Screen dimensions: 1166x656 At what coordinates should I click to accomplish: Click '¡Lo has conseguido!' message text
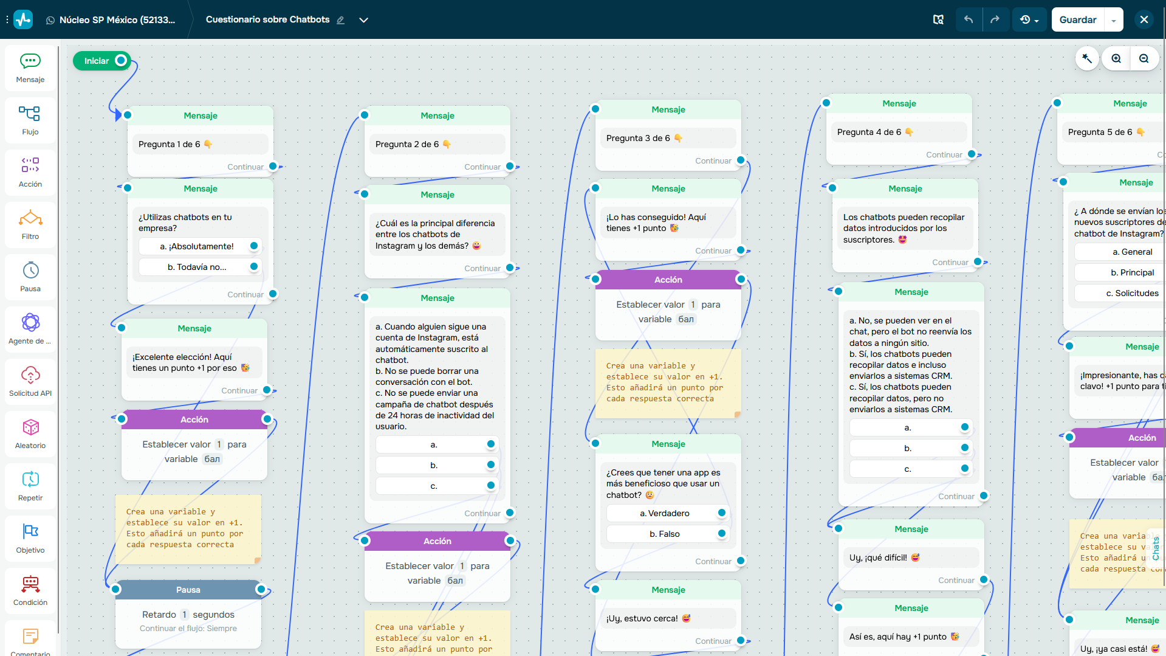[656, 223]
